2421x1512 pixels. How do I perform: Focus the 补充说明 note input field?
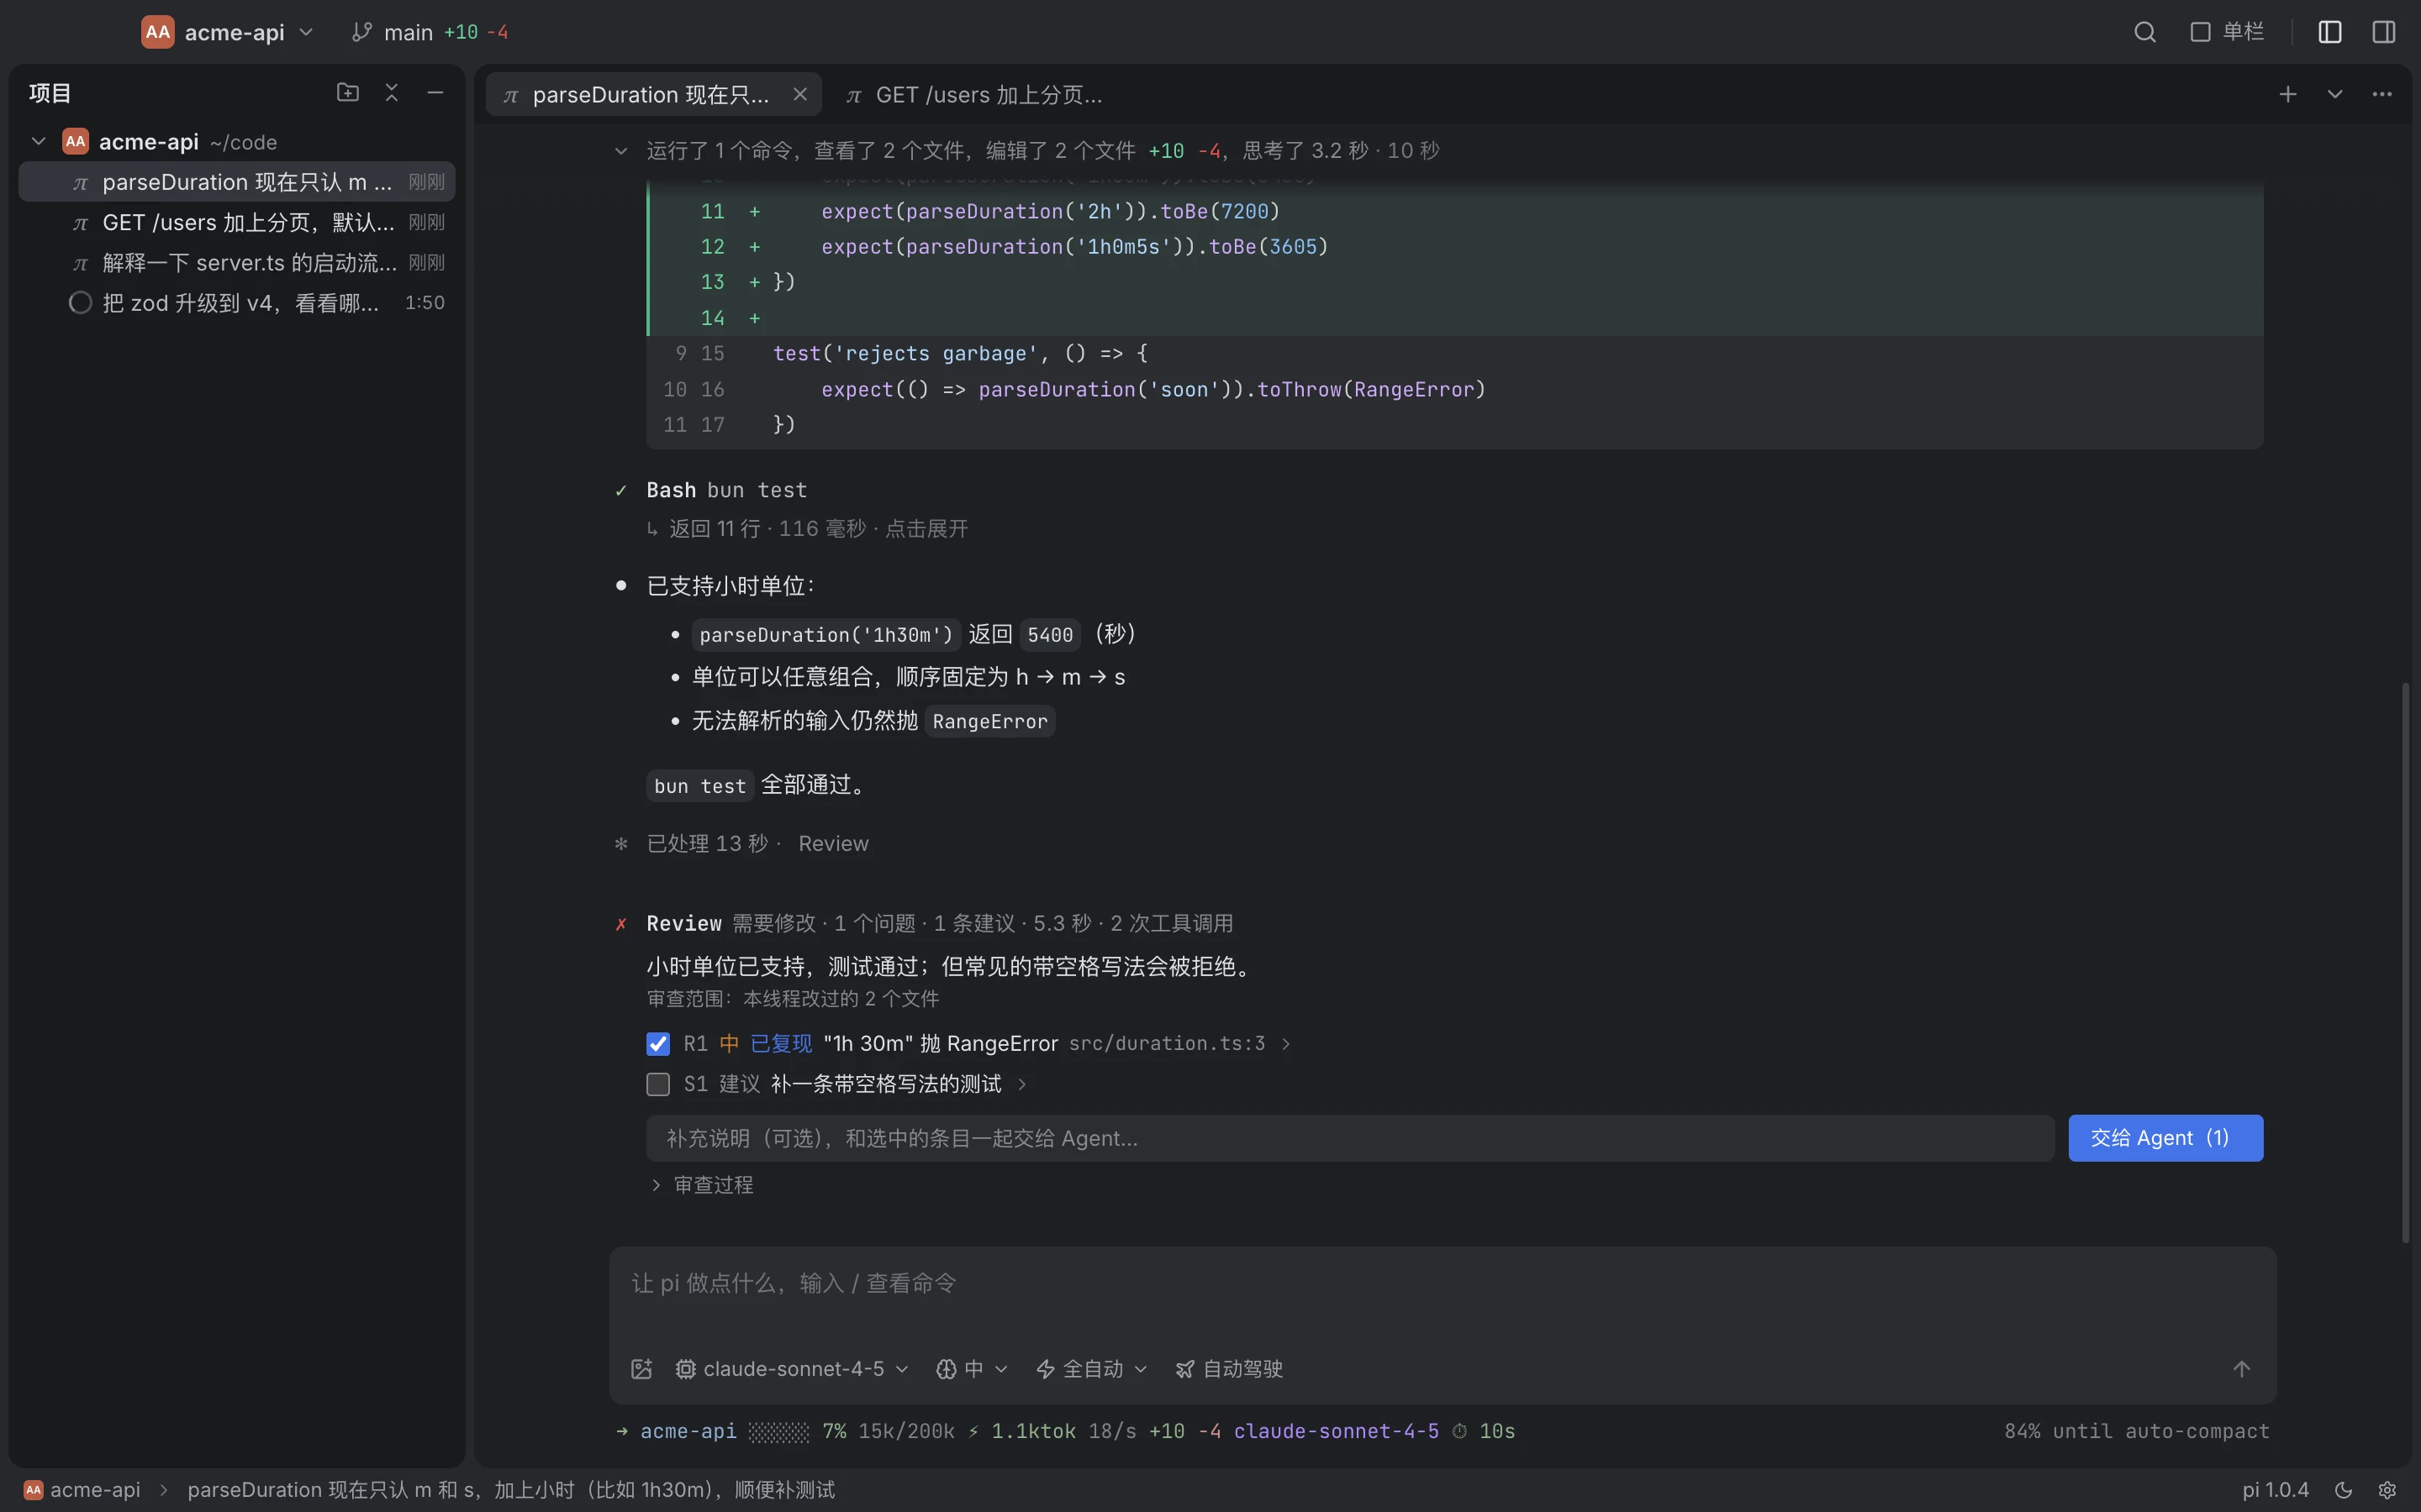1349,1138
